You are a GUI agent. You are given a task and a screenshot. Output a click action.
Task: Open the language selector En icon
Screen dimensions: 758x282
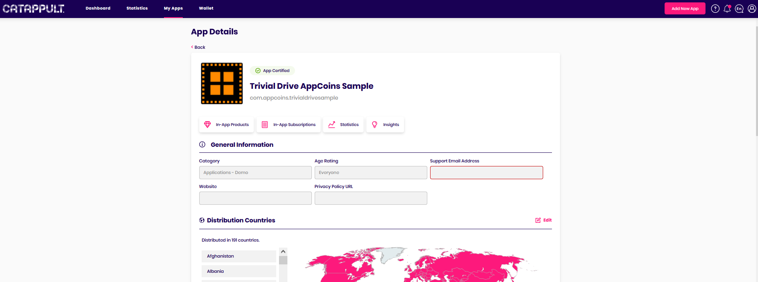click(x=739, y=8)
